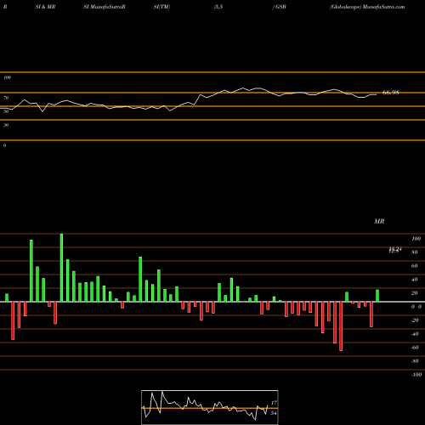Click the "SI MunafaSutraR" header text
425x425 pixels.
click(105, 7)
